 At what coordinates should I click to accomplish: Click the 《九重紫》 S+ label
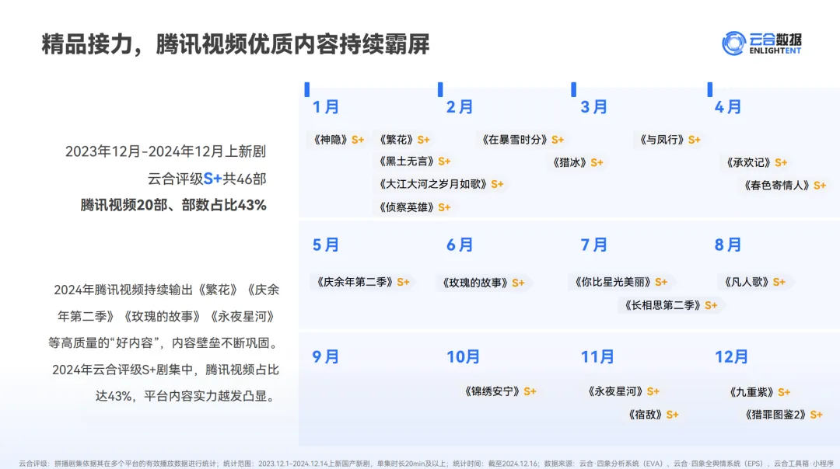(x=758, y=392)
